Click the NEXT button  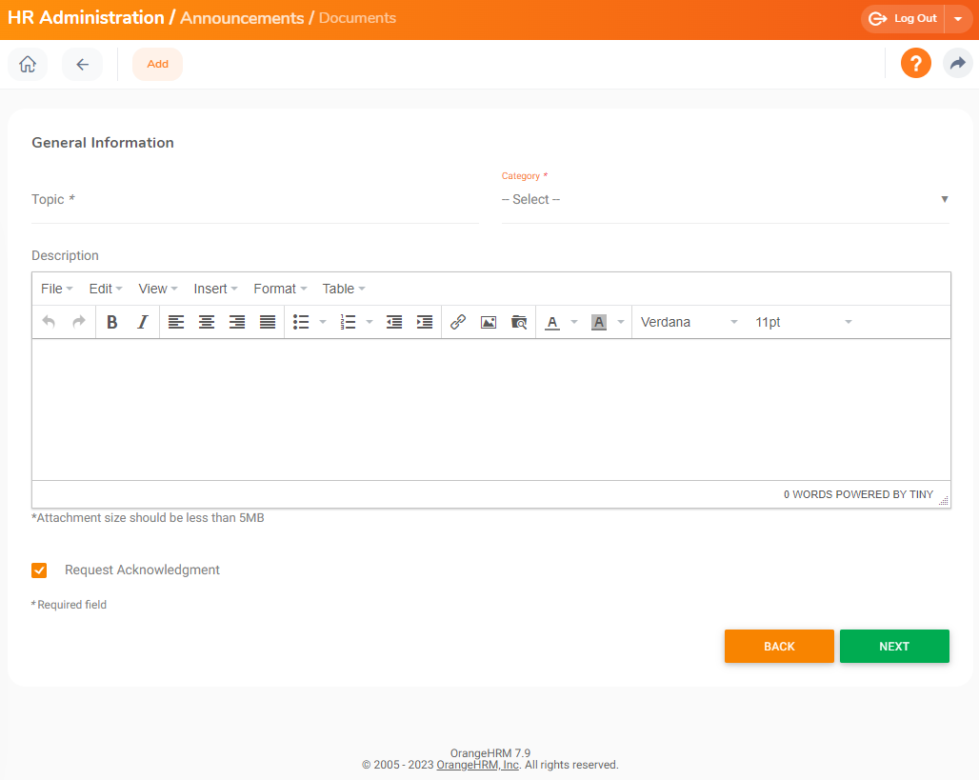click(894, 647)
